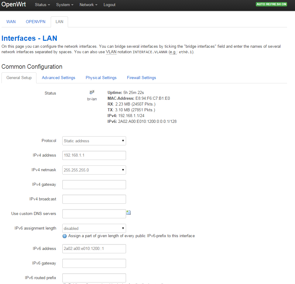Click the br-lan bridge interface icon
Viewport: 295px width, 284px height.
click(92, 92)
